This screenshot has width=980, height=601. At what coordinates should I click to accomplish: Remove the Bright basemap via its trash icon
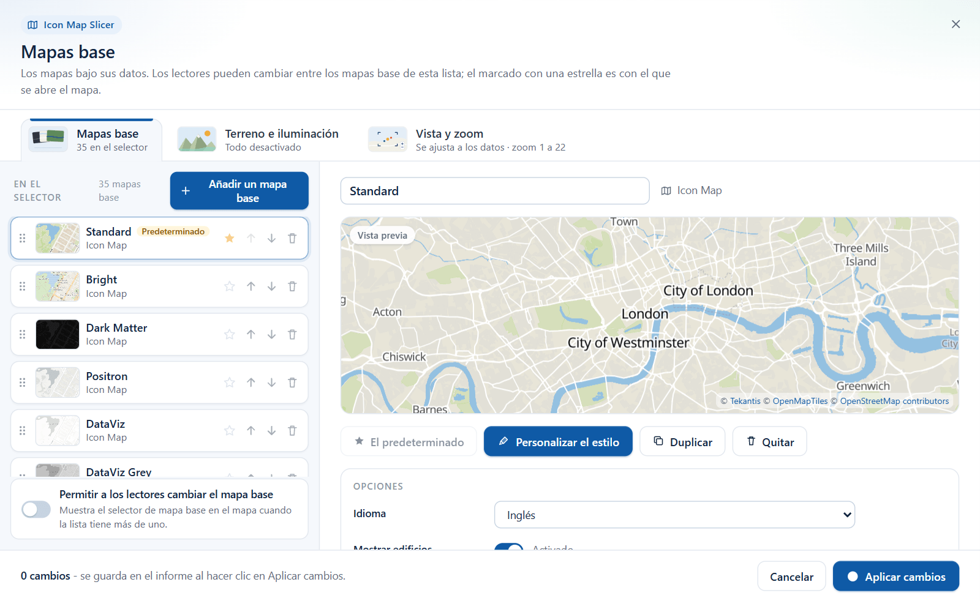point(292,286)
